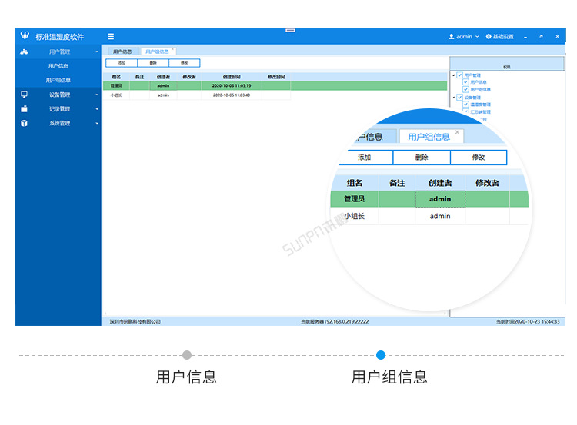Screen dimensions: 577x425
Task: Click the 设备管理 monitor icon in sidebar
Action: 24,95
